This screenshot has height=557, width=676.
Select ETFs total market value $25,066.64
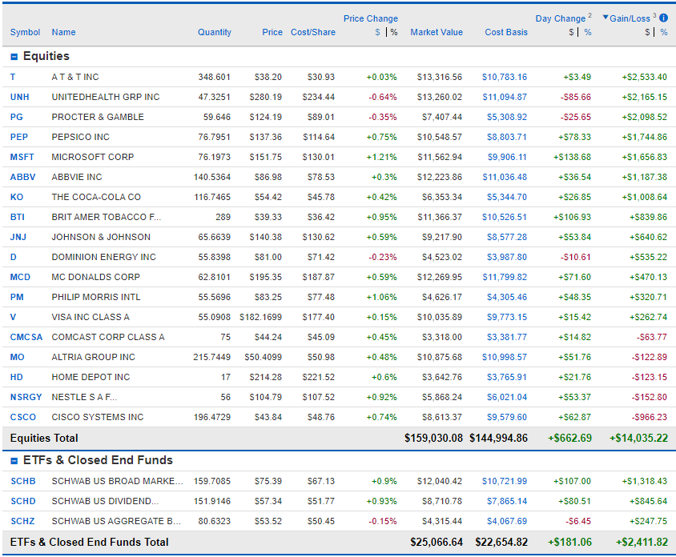coord(437,543)
